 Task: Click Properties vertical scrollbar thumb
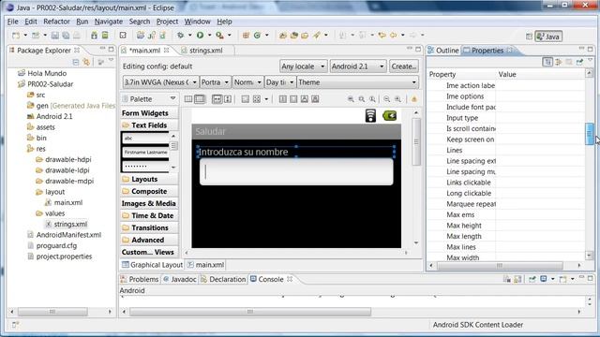tap(590, 134)
